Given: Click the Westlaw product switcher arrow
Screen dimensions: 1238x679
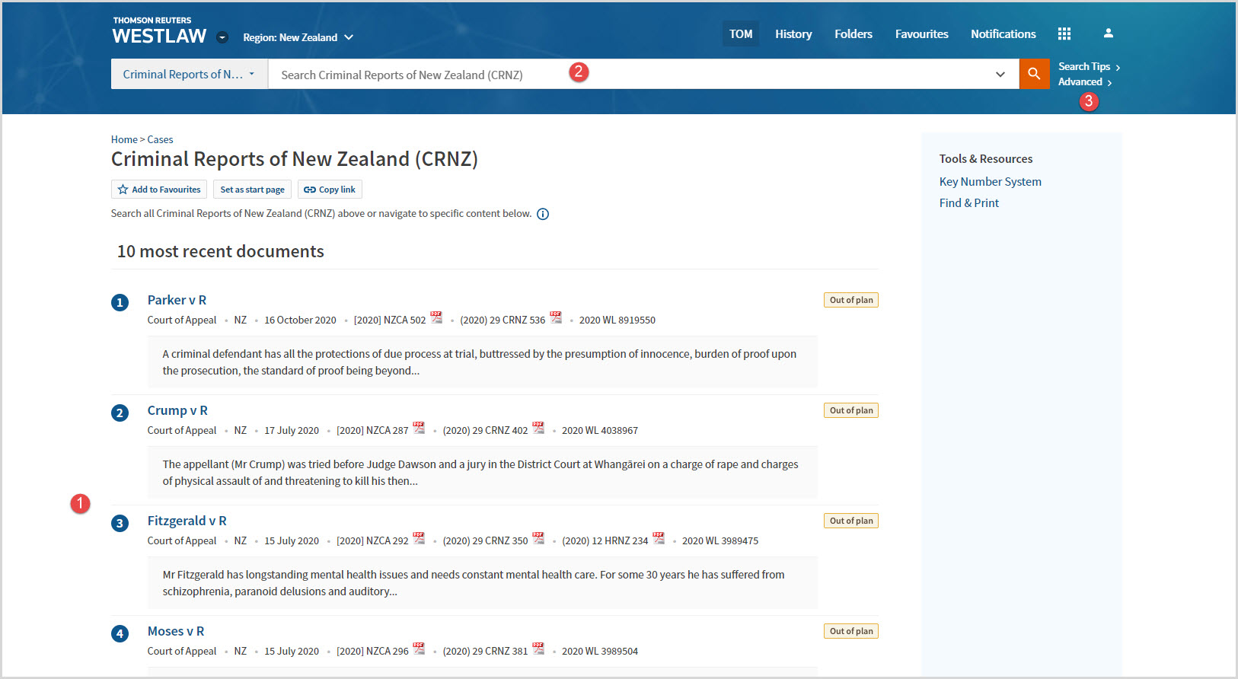Looking at the screenshot, I should pos(222,37).
